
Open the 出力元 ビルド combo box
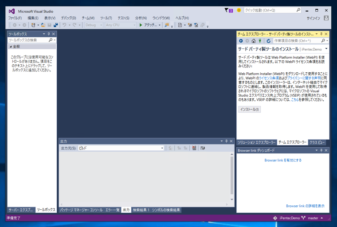pyautogui.click(x=121, y=148)
